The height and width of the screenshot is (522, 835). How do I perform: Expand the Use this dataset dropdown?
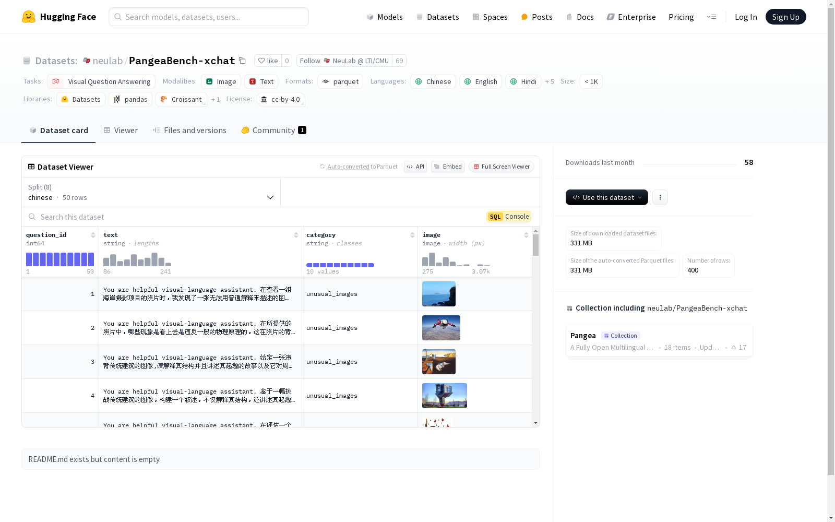click(607, 197)
